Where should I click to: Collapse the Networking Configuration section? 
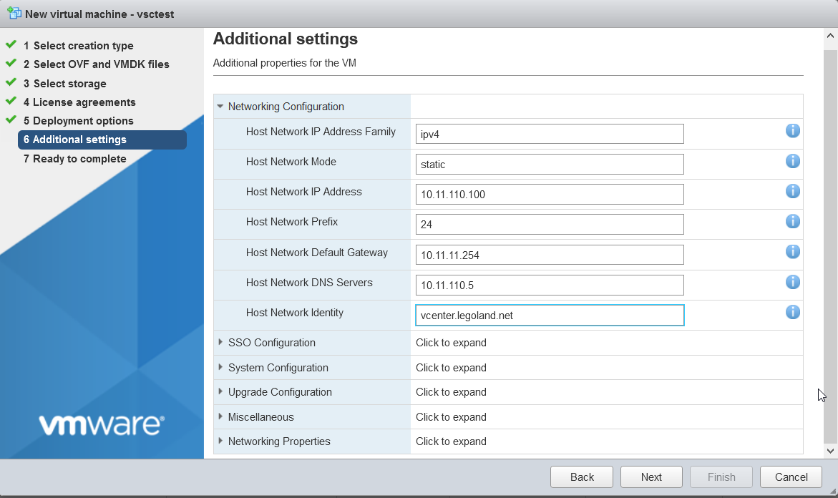220,107
